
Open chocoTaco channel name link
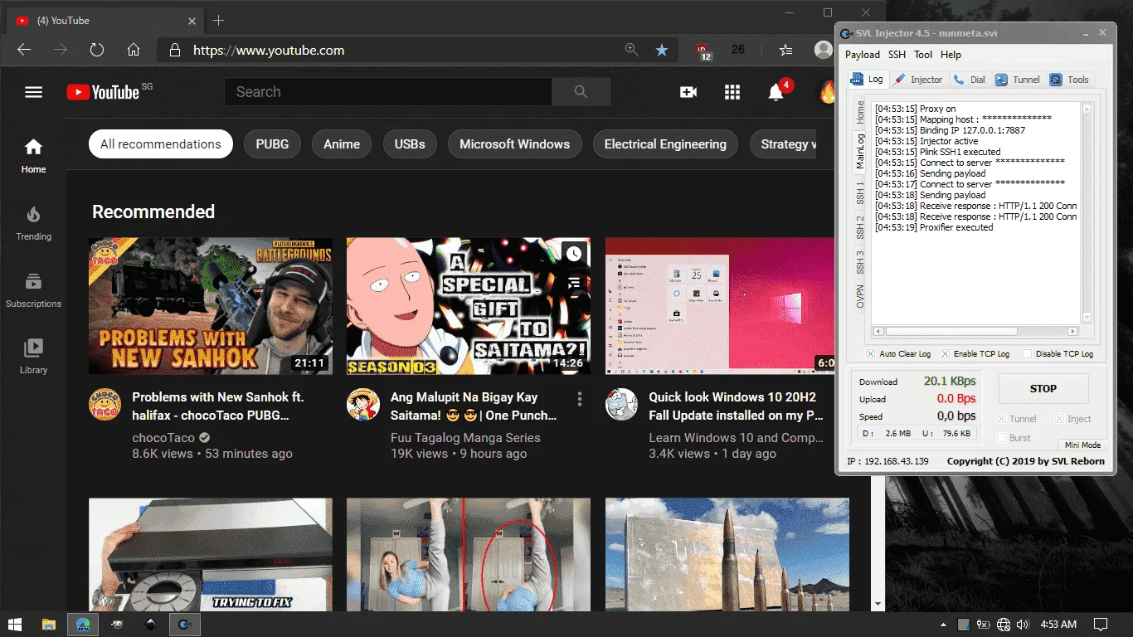pos(163,438)
